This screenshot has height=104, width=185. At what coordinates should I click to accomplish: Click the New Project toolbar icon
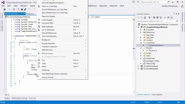point(14,10)
